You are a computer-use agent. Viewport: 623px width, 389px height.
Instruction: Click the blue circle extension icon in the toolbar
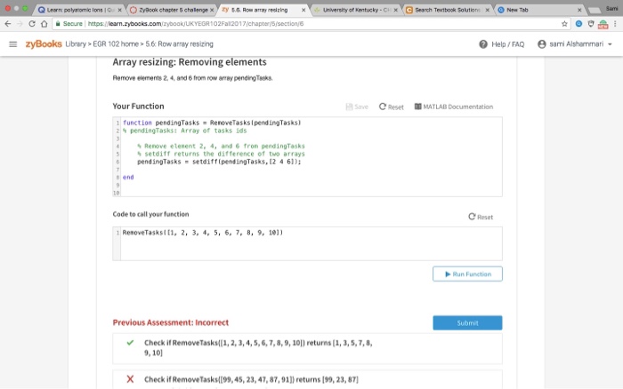(x=578, y=24)
